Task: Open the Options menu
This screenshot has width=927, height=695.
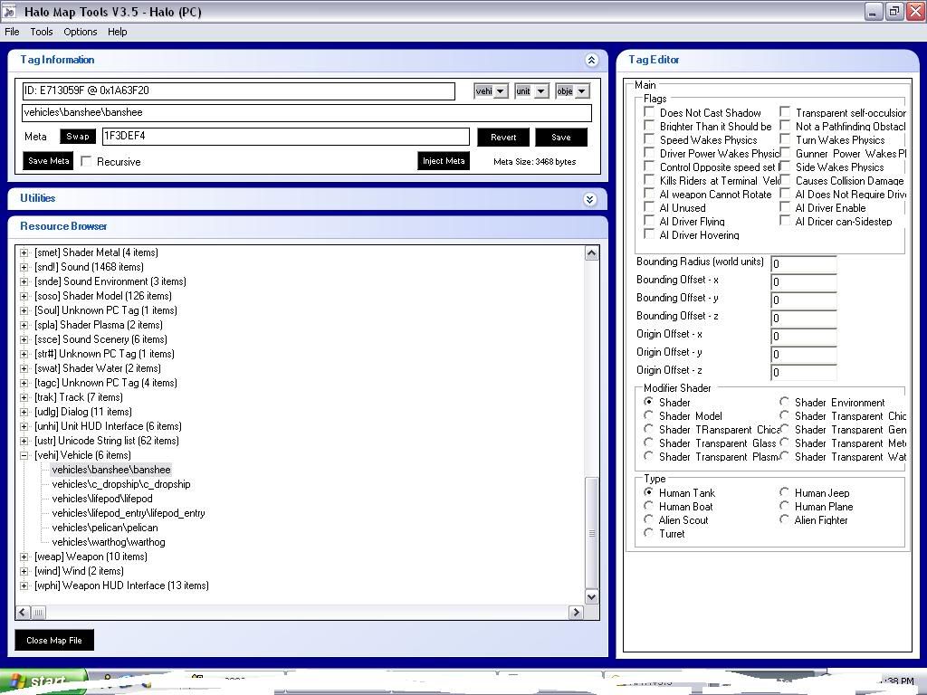Action: (x=81, y=32)
